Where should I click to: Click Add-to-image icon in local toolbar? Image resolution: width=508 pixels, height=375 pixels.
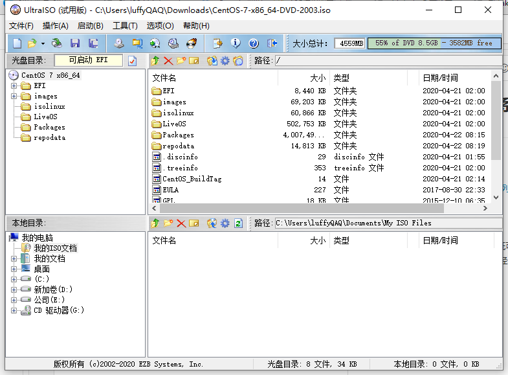pyautogui.click(x=212, y=223)
